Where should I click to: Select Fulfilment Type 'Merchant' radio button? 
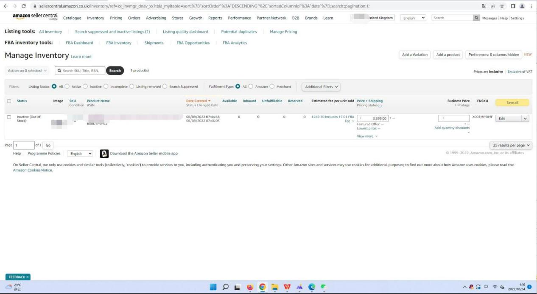(272, 86)
